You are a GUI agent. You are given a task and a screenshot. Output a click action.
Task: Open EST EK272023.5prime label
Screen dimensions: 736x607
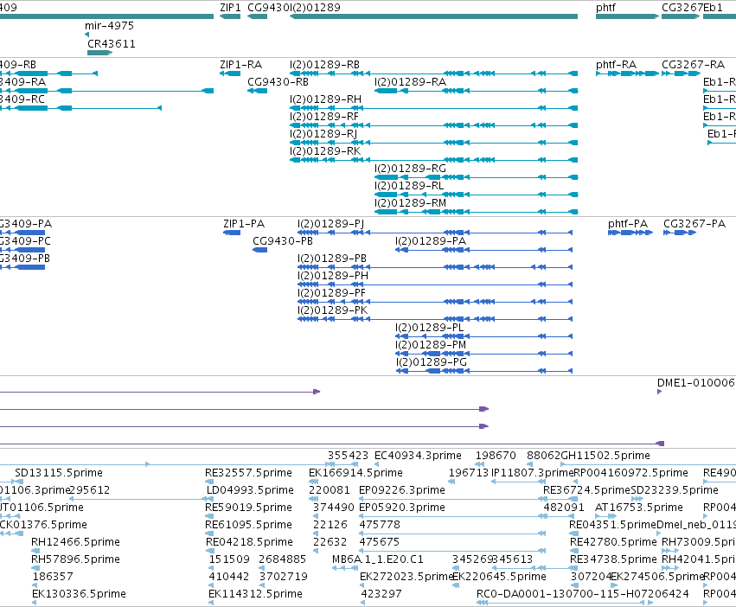click(x=406, y=578)
